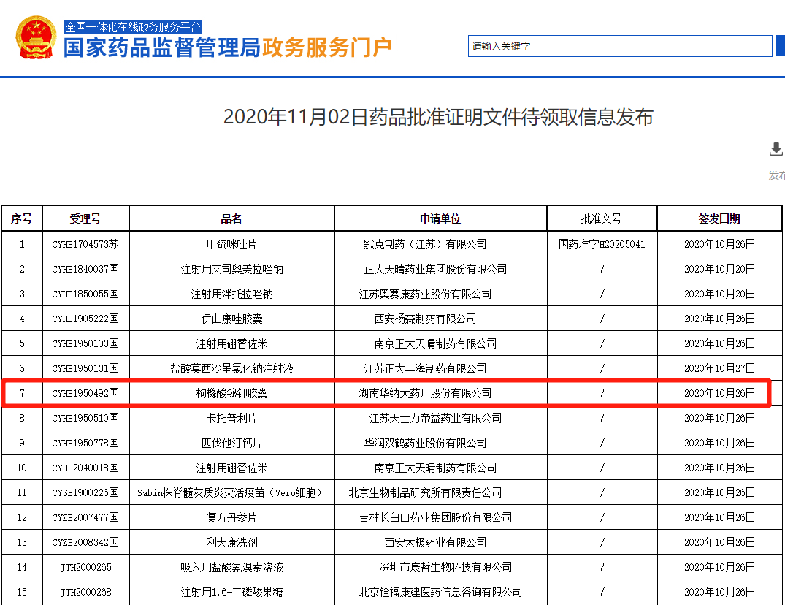Click the 批准文号 column header
The height and width of the screenshot is (605, 785).
coord(601,219)
